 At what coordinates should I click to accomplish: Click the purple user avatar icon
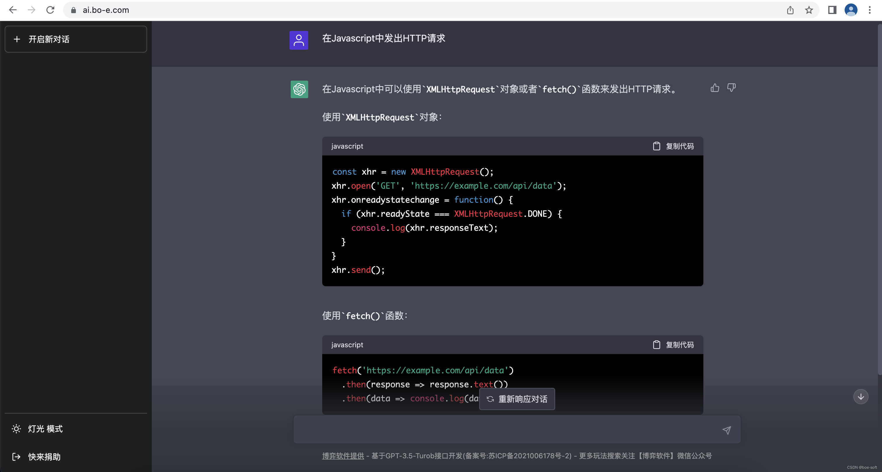tap(299, 40)
